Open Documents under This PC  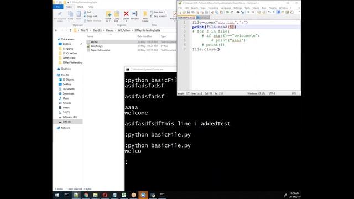(69, 89)
